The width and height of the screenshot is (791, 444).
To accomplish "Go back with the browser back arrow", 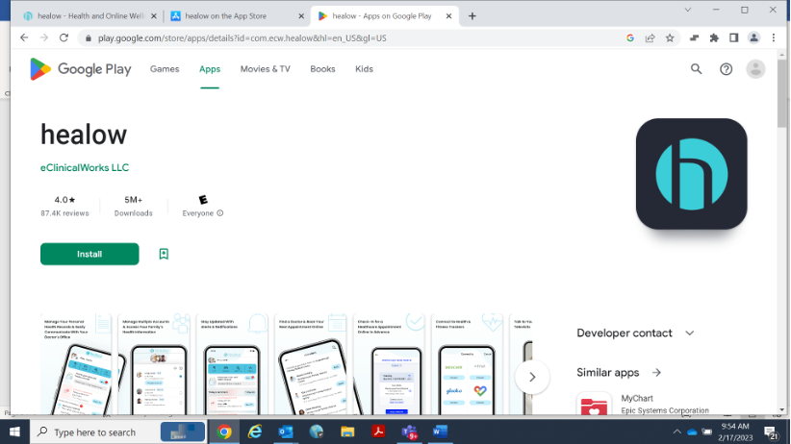I will coord(24,37).
